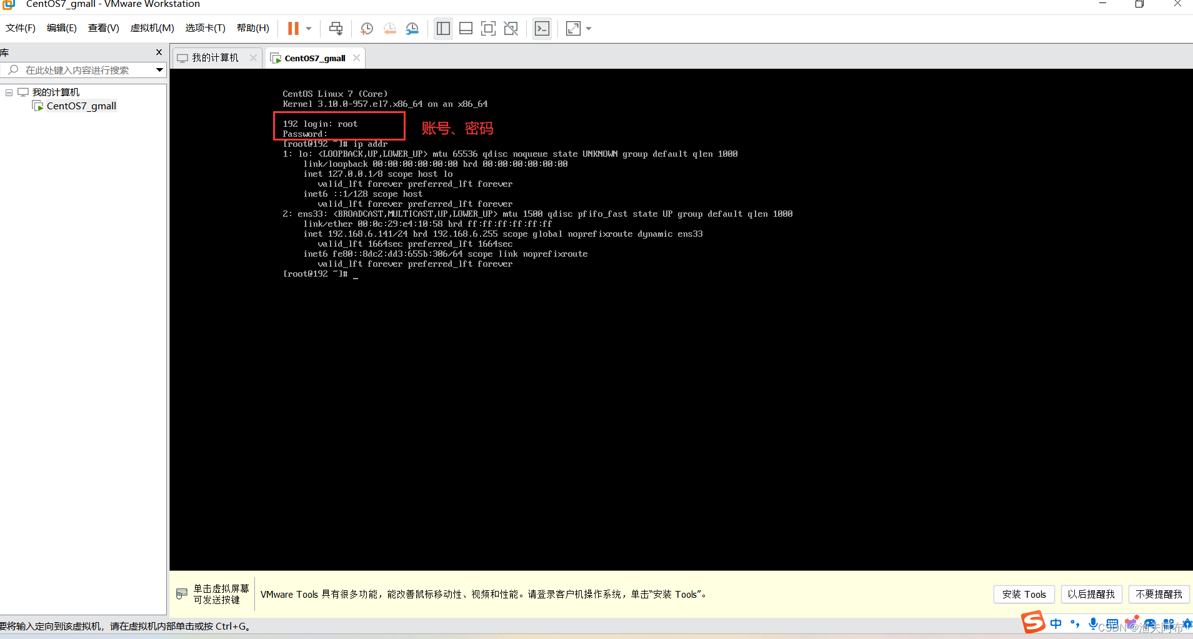Toggle the thumbnail bar view
The height and width of the screenshot is (639, 1193).
coord(466,28)
